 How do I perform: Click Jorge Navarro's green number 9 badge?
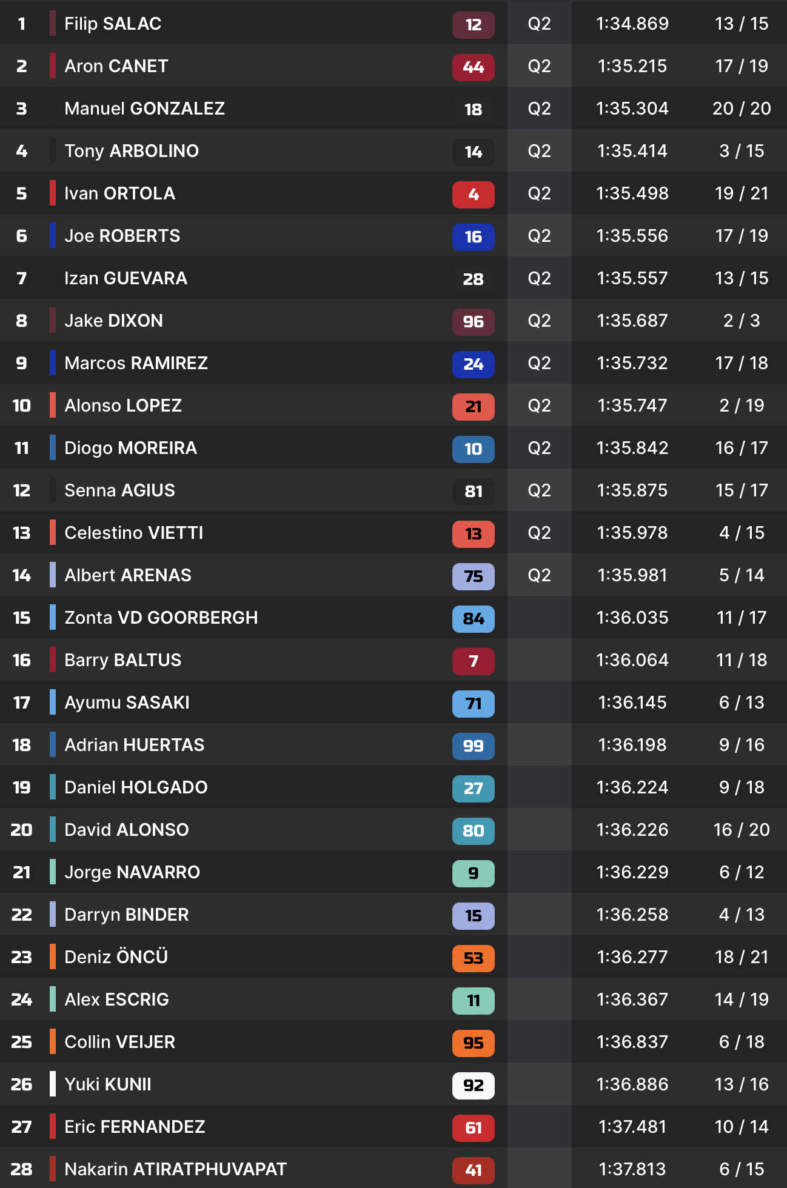click(x=473, y=873)
